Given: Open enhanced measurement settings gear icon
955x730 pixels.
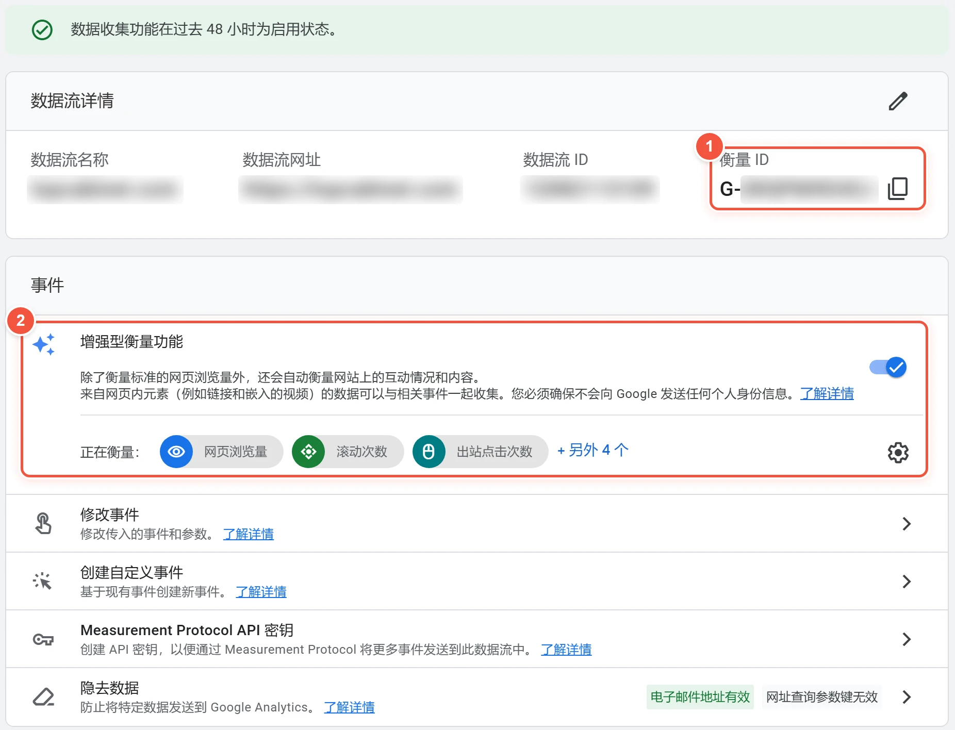Looking at the screenshot, I should [898, 453].
